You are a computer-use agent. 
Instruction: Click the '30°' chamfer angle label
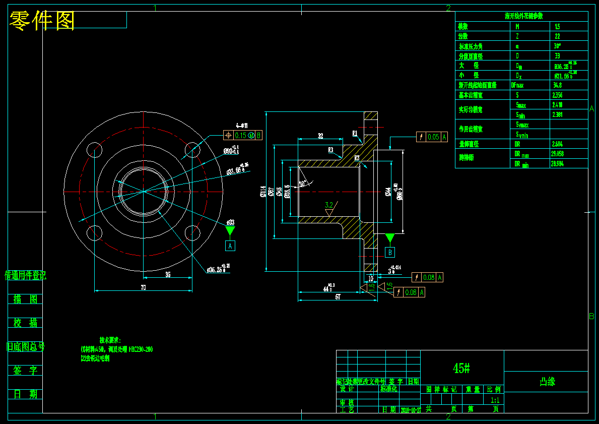[x=303, y=184]
